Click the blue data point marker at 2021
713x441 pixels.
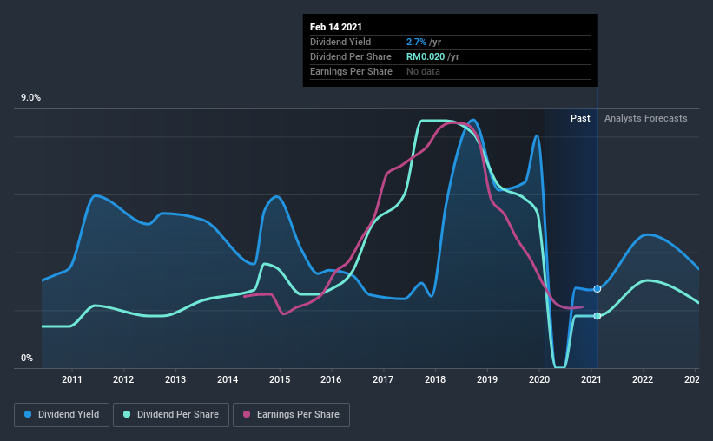(x=597, y=289)
